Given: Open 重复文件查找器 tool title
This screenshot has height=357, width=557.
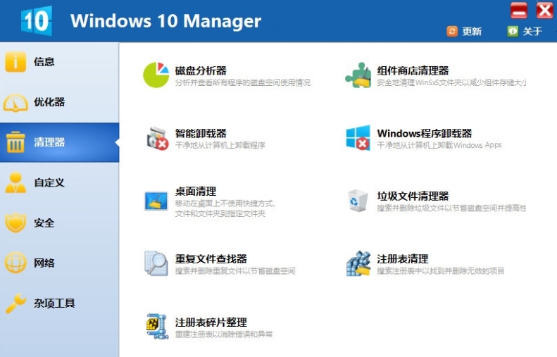Looking at the screenshot, I should (211, 259).
